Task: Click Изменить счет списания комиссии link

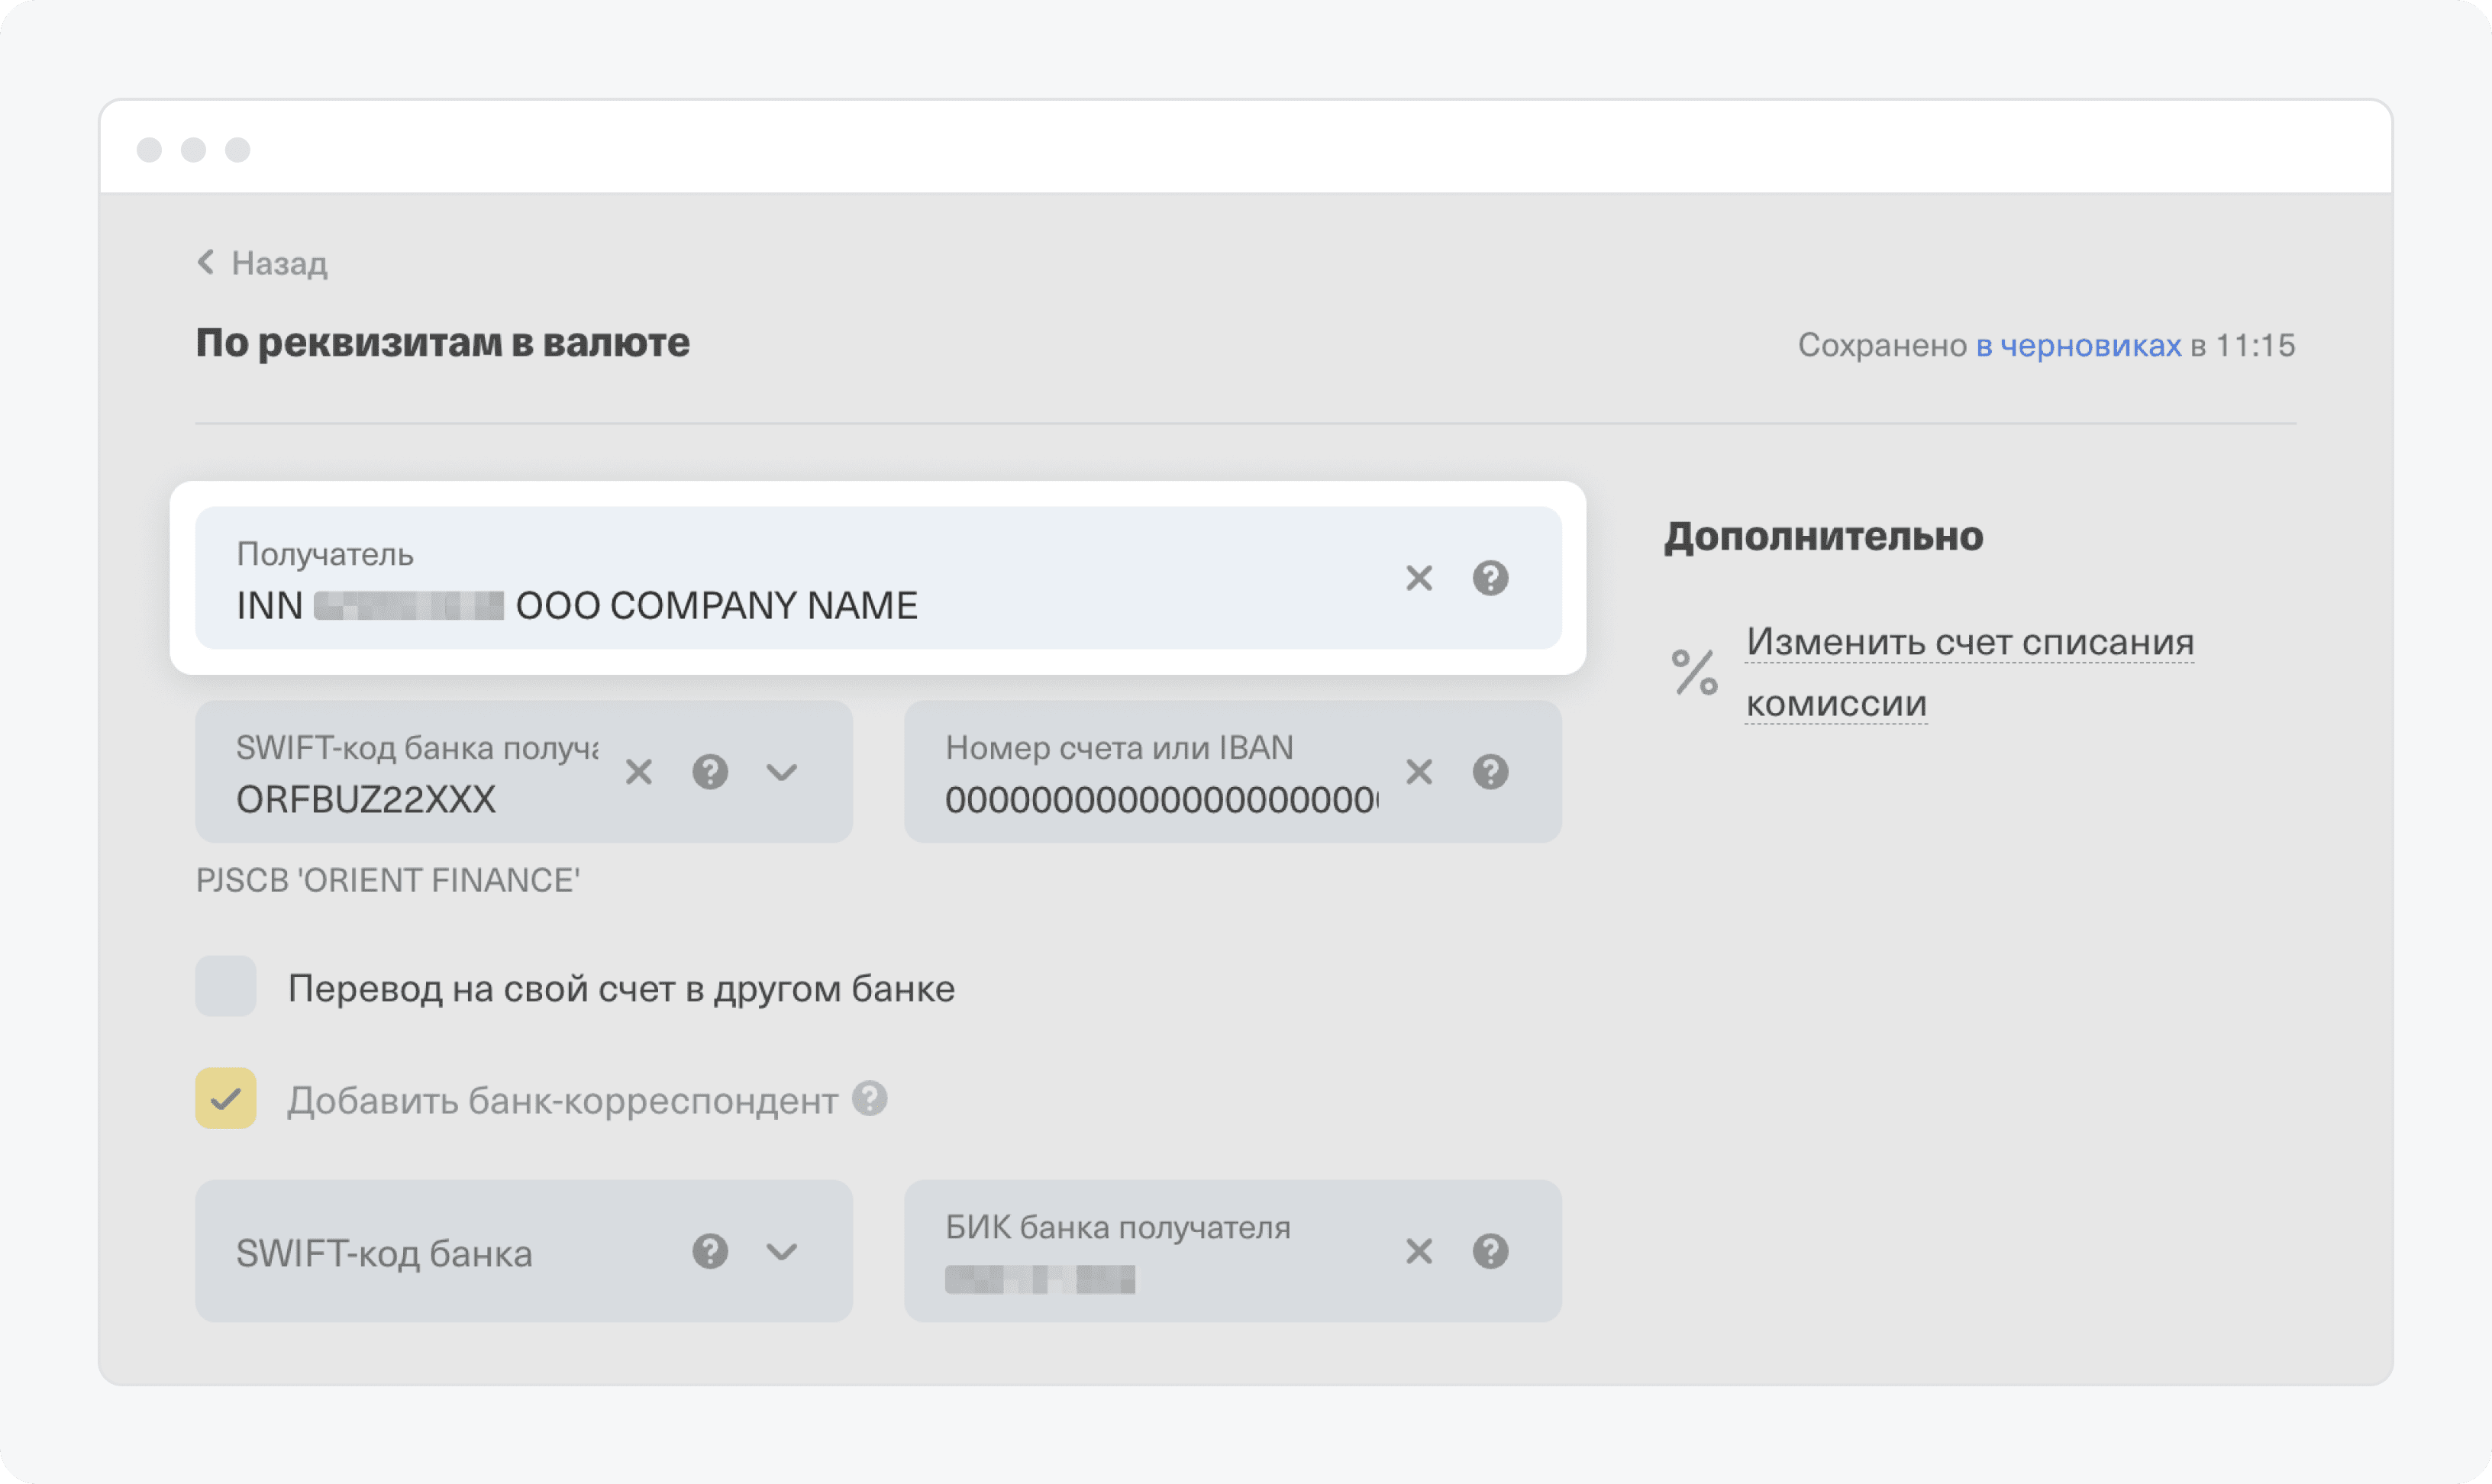Action: [x=1968, y=644]
